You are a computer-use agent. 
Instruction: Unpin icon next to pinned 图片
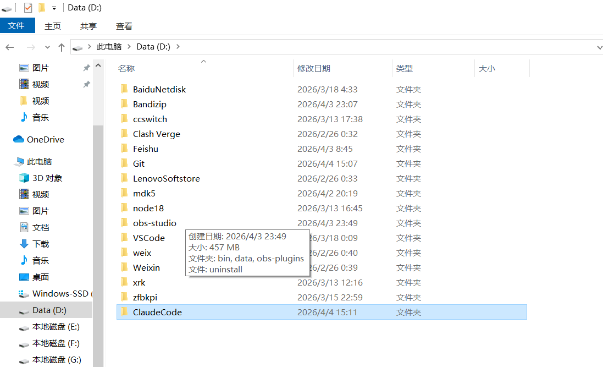click(x=86, y=68)
